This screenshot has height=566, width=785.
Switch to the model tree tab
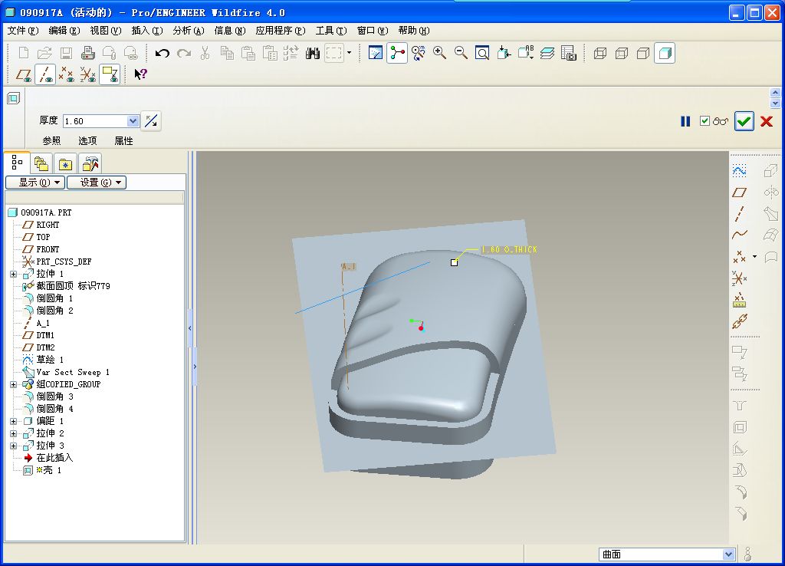click(17, 163)
